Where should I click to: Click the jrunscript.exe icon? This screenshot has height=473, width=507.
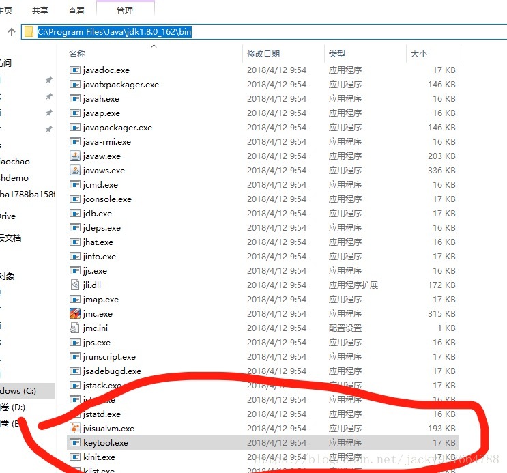tap(74, 356)
